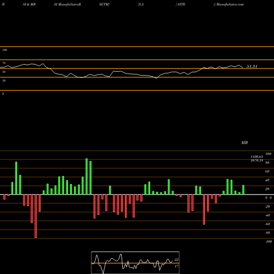Click the RSI 70 level label
Image resolution: width=274 pixels, height=274 pixels.
(4, 63)
